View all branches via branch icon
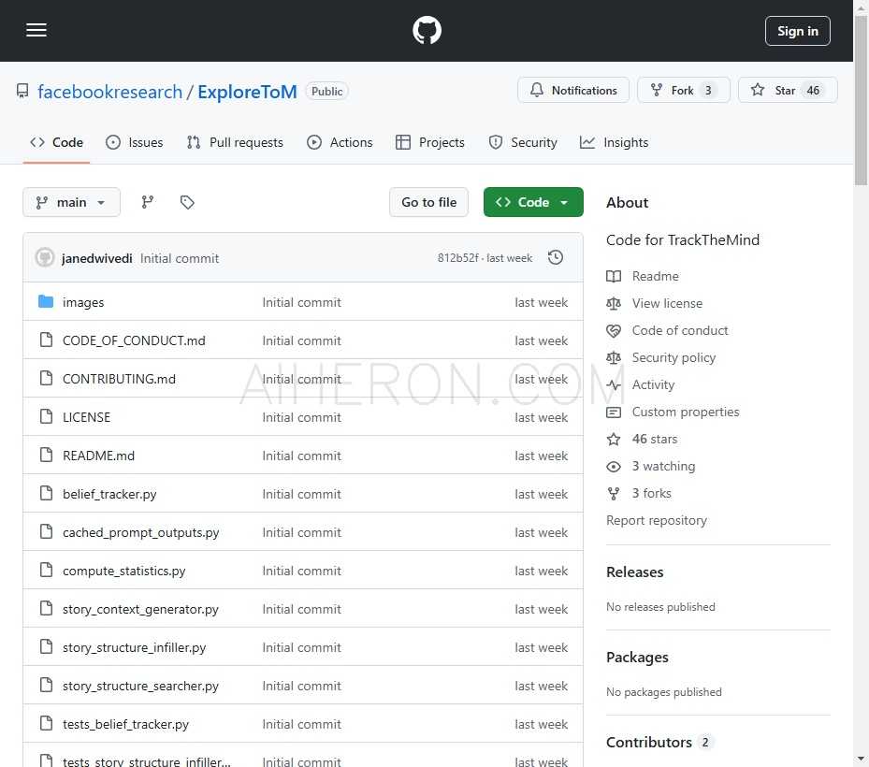The image size is (869, 767). tap(148, 202)
